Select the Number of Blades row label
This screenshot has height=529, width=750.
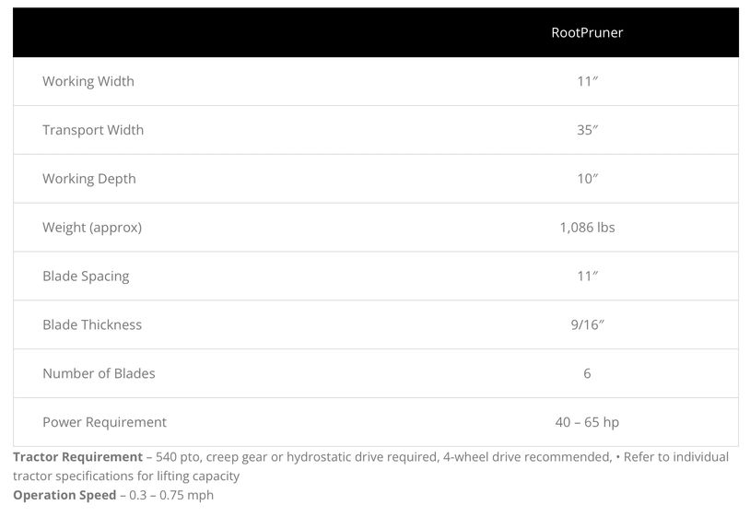[x=99, y=373]
